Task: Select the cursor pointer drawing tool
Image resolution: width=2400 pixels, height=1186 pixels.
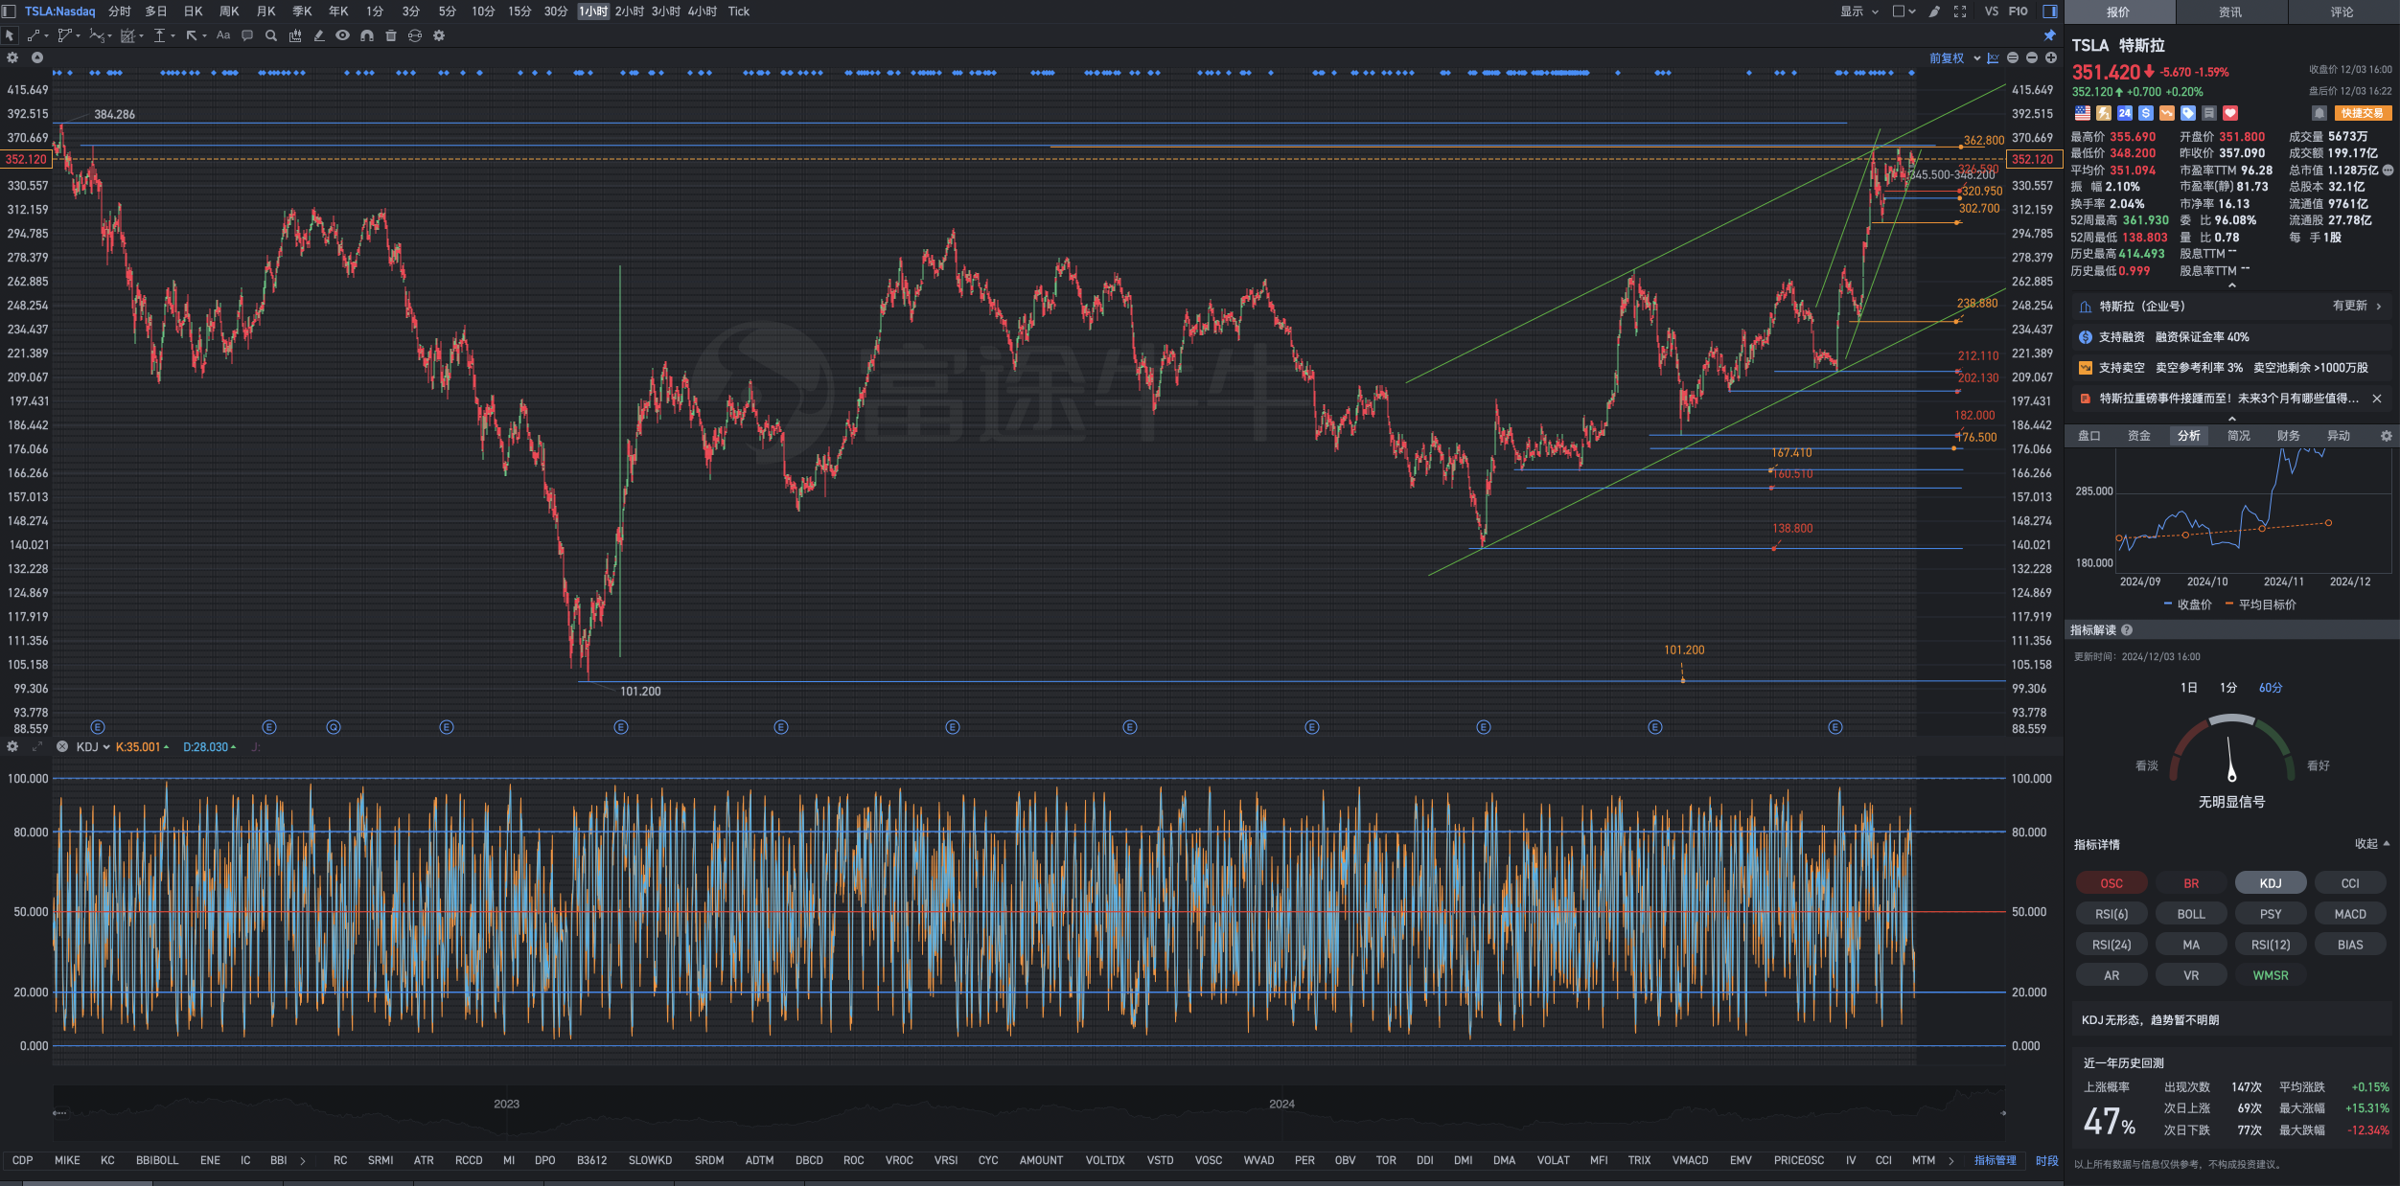Action: (10, 35)
